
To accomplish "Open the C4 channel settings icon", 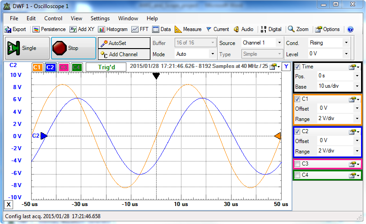I will click(x=354, y=175).
